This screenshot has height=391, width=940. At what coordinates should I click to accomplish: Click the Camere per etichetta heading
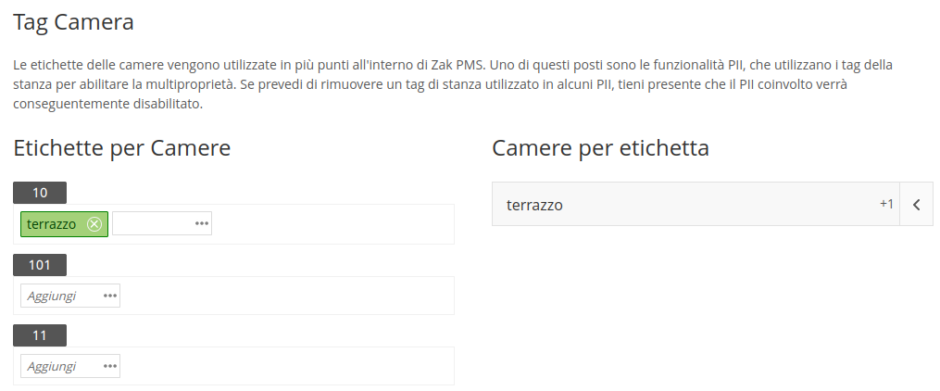pyautogui.click(x=601, y=147)
